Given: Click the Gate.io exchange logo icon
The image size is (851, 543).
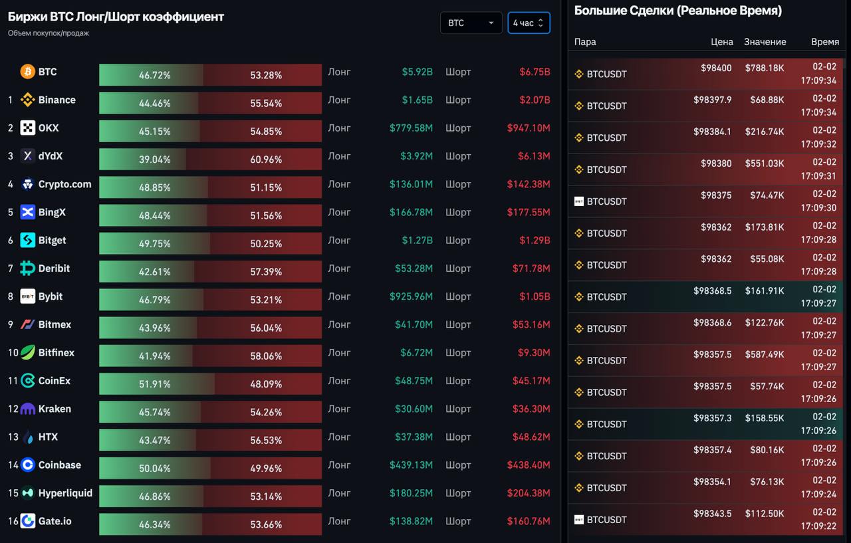Looking at the screenshot, I should [x=27, y=521].
